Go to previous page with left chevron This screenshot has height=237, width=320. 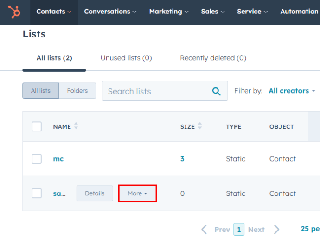[x=204, y=230]
